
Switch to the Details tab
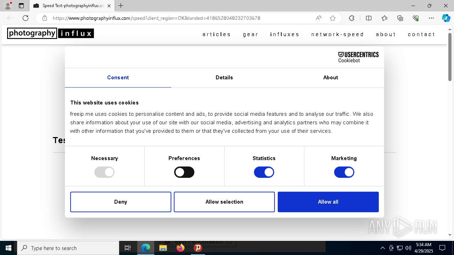pyautogui.click(x=224, y=78)
